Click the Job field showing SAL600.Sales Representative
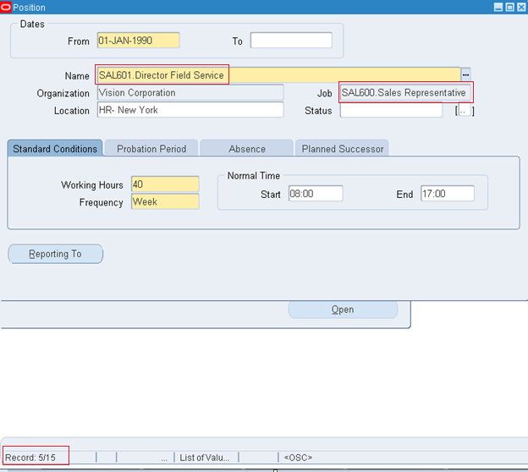Image resolution: width=528 pixels, height=472 pixels. click(405, 92)
